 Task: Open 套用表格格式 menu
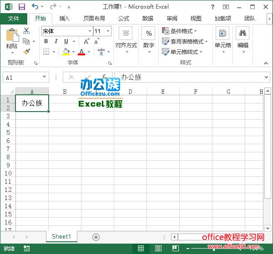185,41
